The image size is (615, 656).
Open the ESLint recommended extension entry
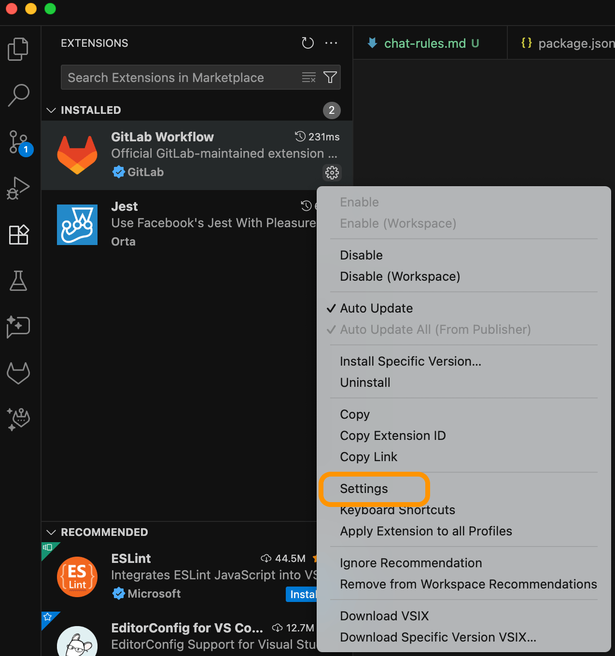179,577
